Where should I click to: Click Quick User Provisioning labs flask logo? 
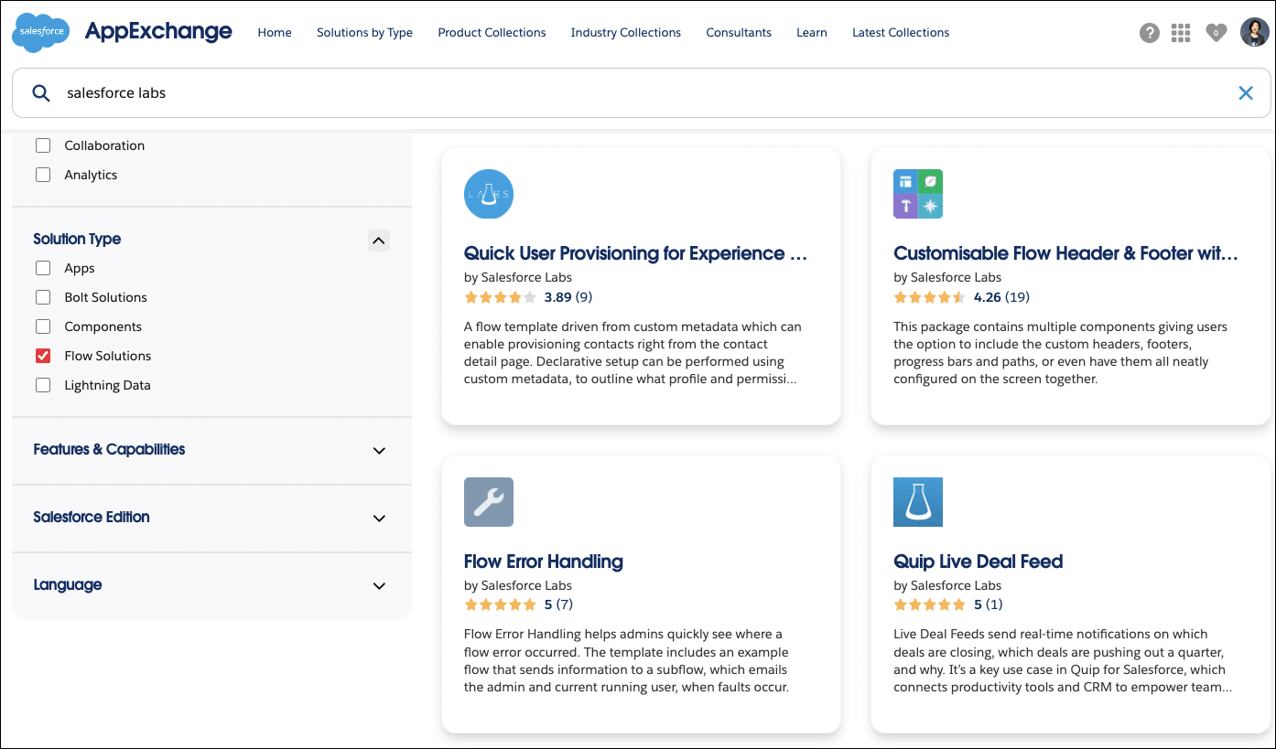pos(489,194)
